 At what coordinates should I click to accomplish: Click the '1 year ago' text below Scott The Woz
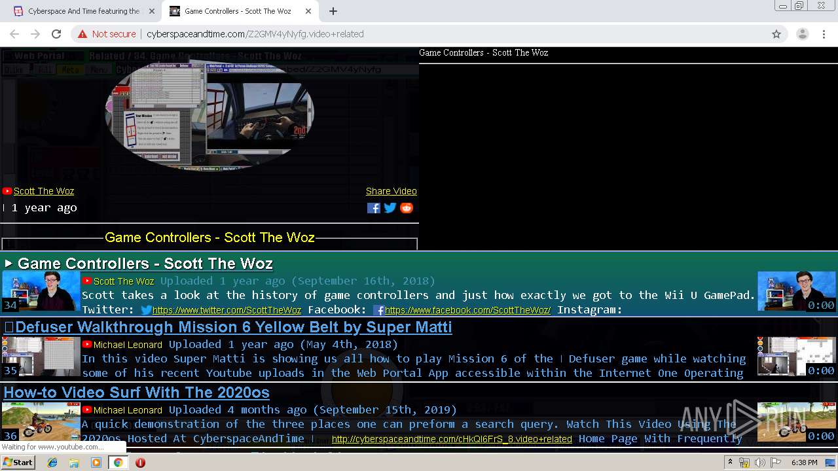point(44,208)
